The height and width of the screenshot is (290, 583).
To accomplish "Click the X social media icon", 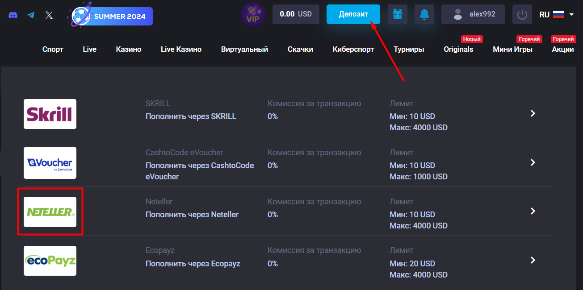I will [x=49, y=15].
